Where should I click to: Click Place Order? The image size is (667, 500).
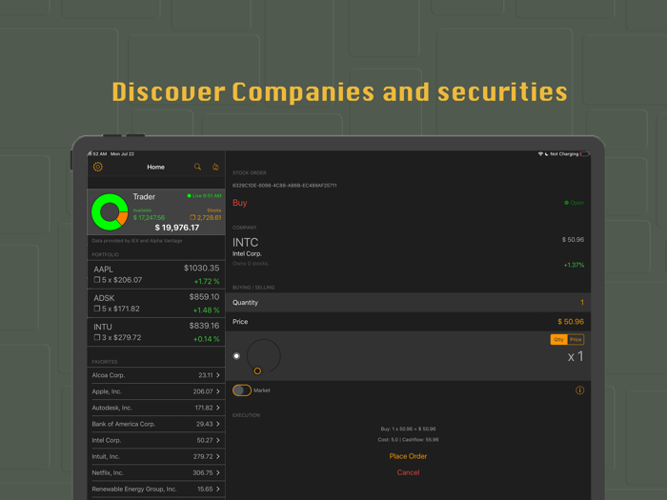click(x=408, y=456)
